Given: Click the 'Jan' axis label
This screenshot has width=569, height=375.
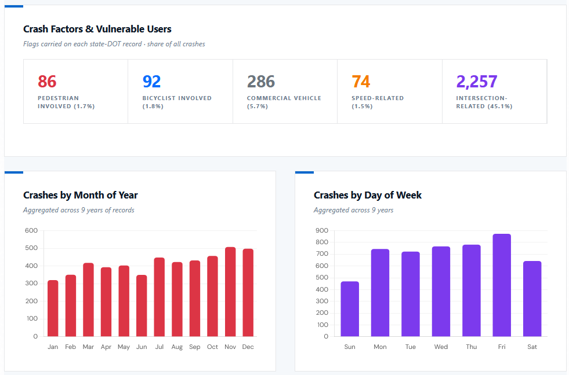Looking at the screenshot, I should tap(53, 347).
